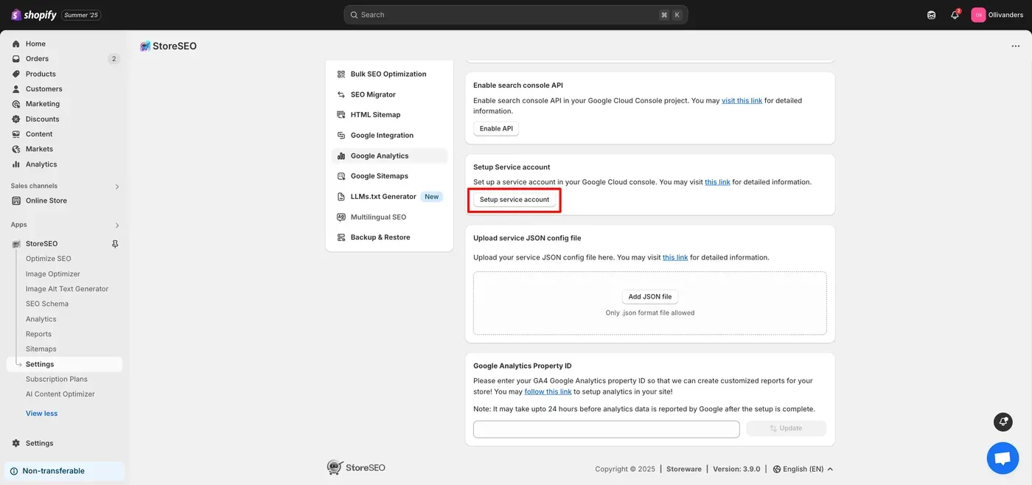The width and height of the screenshot is (1032, 485).
Task: Open 'follow this link' for analytics setup
Action: coord(548,392)
